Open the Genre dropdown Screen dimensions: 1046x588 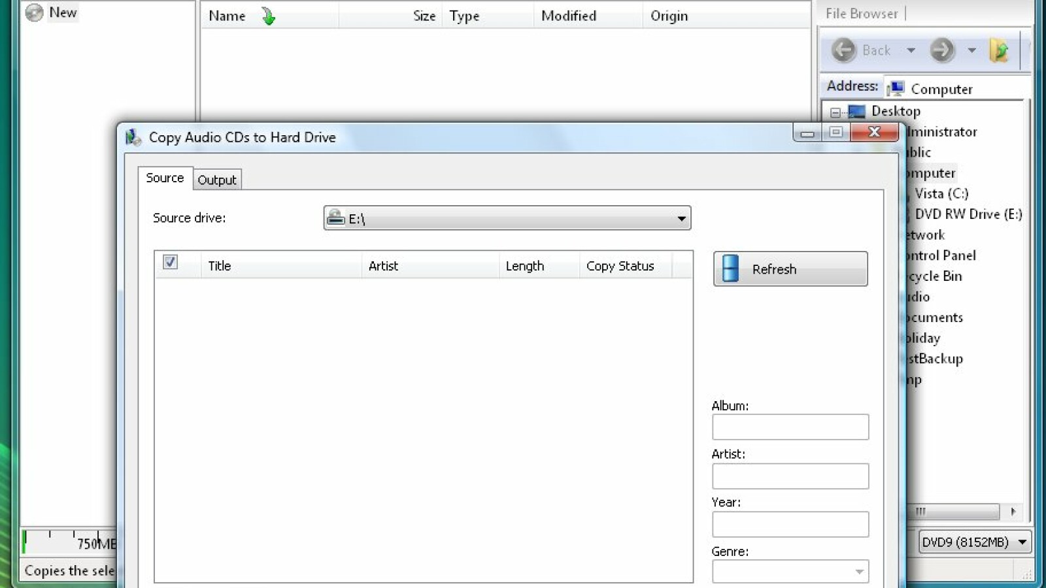[859, 572]
